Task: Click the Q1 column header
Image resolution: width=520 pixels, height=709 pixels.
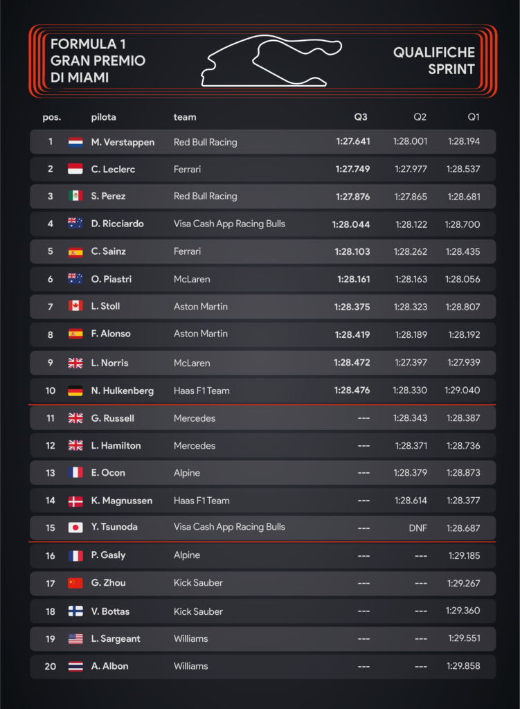Action: tap(474, 117)
